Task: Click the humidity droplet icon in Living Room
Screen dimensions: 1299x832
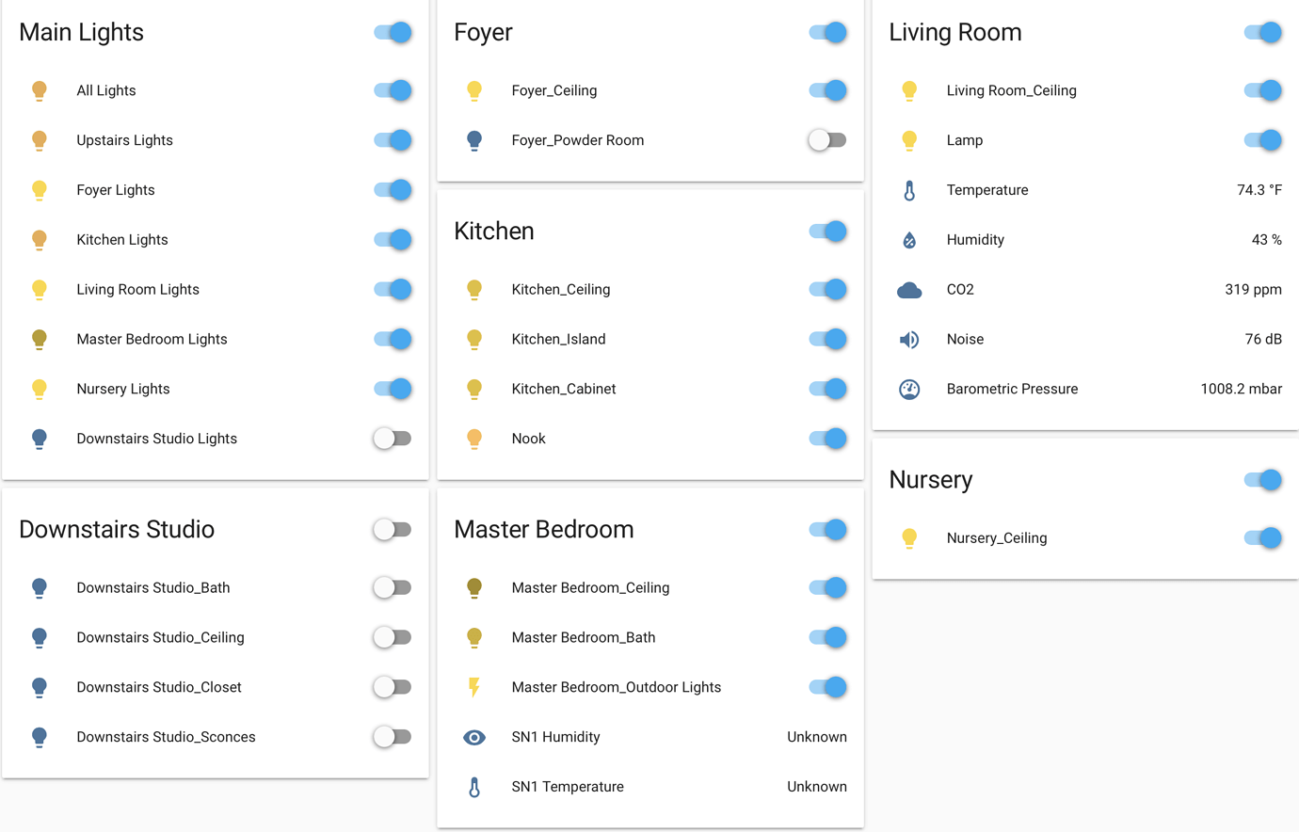Action: pos(909,239)
